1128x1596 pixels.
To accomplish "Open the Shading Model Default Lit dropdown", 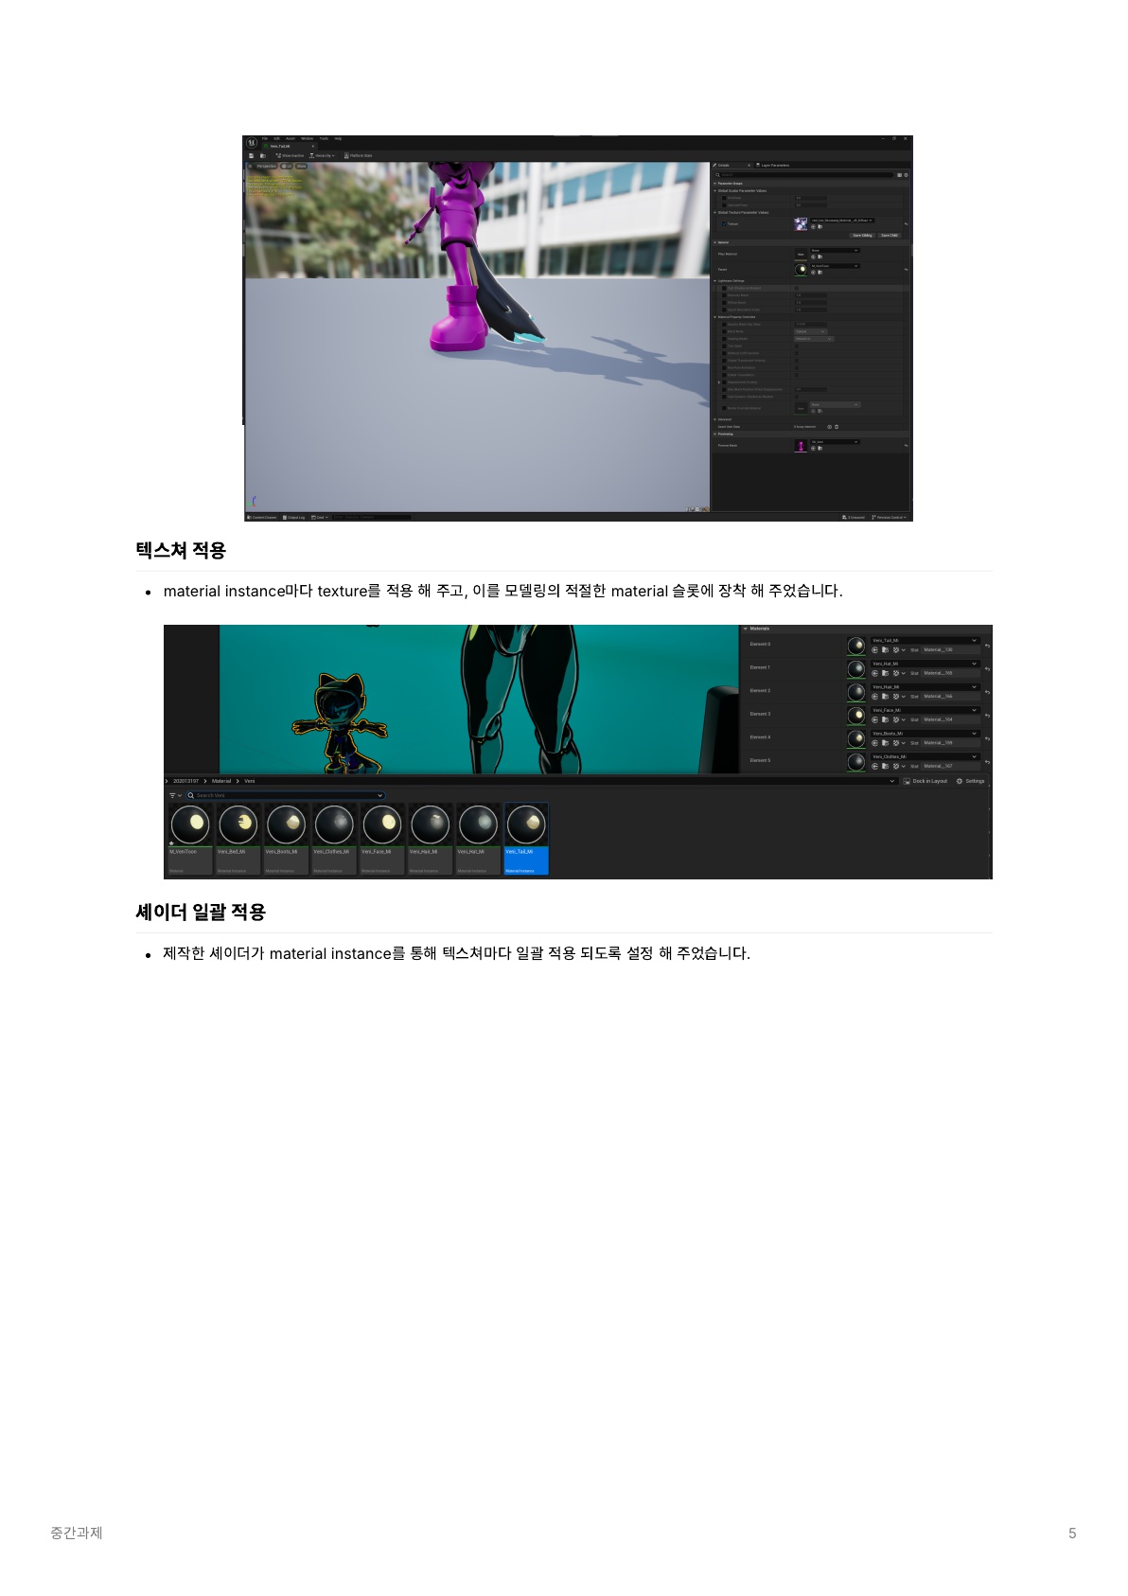I will coord(814,339).
